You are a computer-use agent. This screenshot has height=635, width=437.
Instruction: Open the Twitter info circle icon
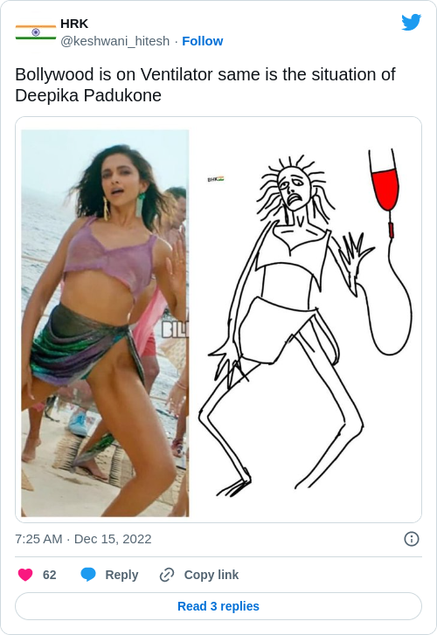point(412,539)
